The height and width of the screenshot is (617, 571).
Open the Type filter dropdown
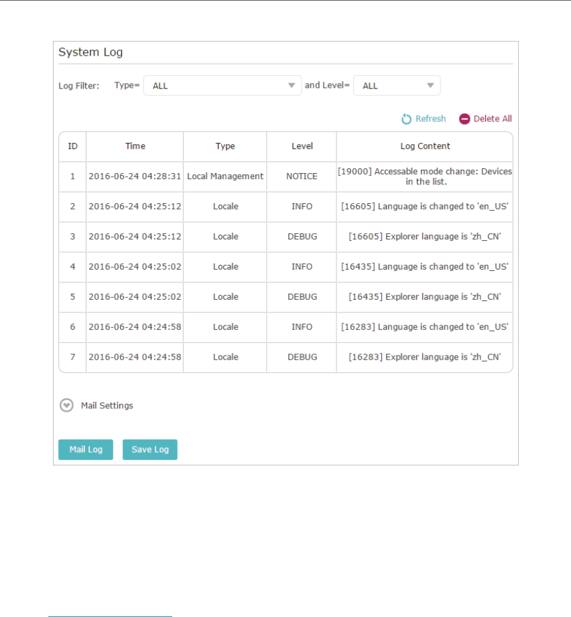coord(223,85)
